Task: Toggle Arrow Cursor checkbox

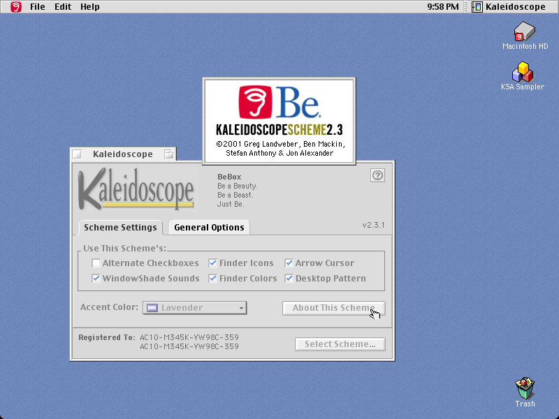Action: (x=289, y=263)
